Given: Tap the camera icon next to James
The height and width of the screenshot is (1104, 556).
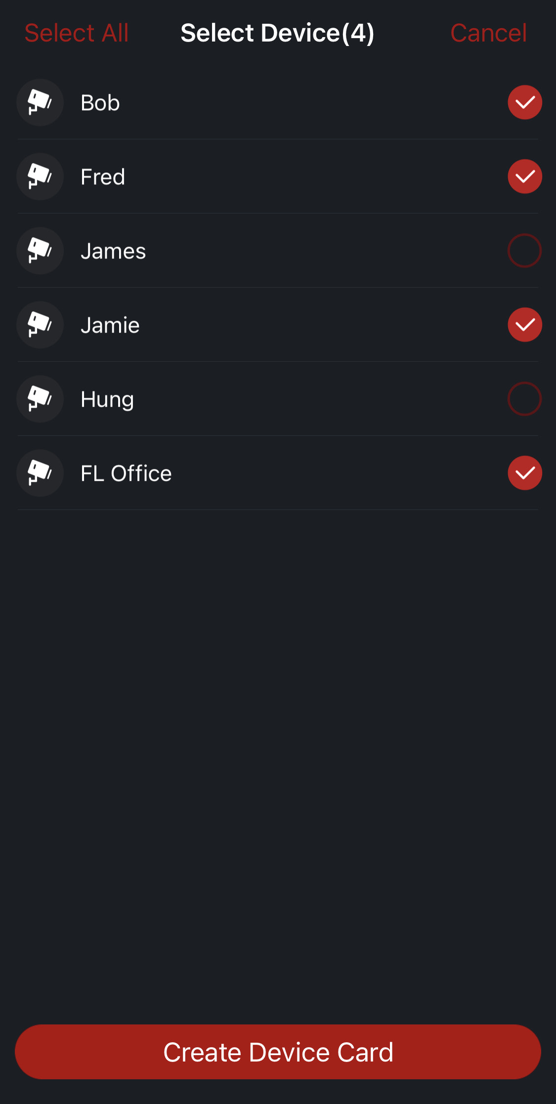Looking at the screenshot, I should tap(40, 251).
